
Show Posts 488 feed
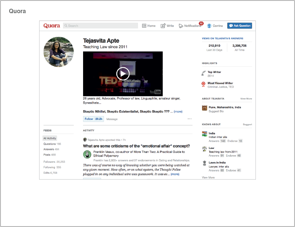(49, 155)
